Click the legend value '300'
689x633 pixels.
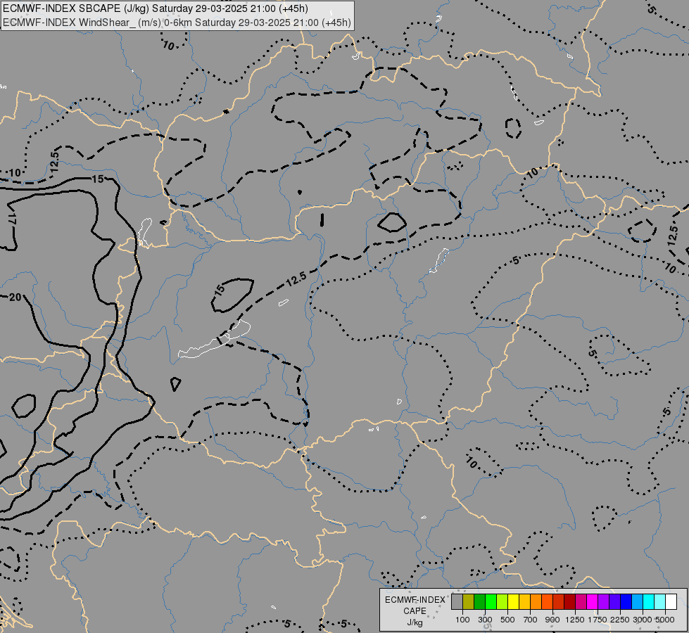[x=485, y=620]
